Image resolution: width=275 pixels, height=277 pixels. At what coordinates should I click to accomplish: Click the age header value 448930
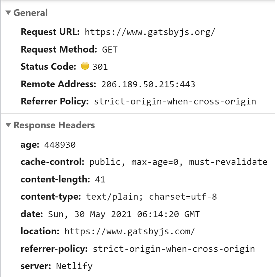tap(60, 145)
